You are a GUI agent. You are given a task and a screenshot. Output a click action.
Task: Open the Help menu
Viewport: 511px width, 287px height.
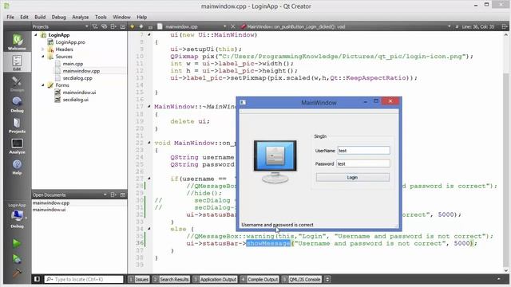142,17
